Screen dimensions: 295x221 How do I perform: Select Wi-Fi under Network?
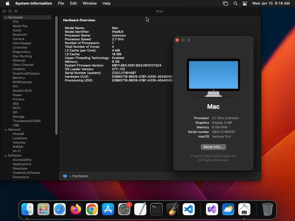tap(16, 151)
